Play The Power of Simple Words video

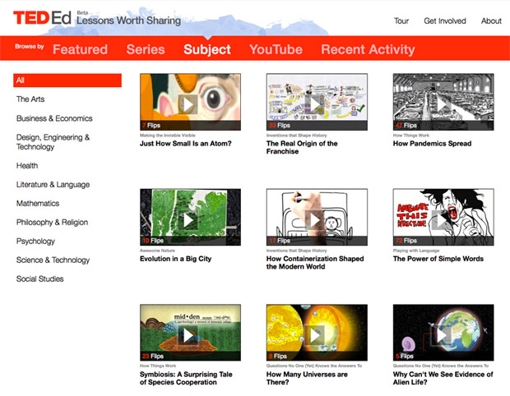coord(442,220)
